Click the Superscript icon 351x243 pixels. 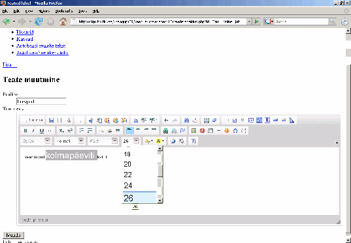coord(70,131)
